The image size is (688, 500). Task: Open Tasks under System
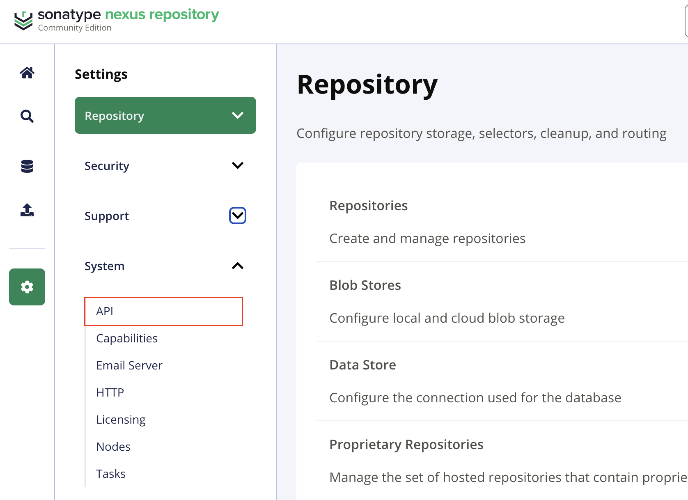pyautogui.click(x=111, y=474)
